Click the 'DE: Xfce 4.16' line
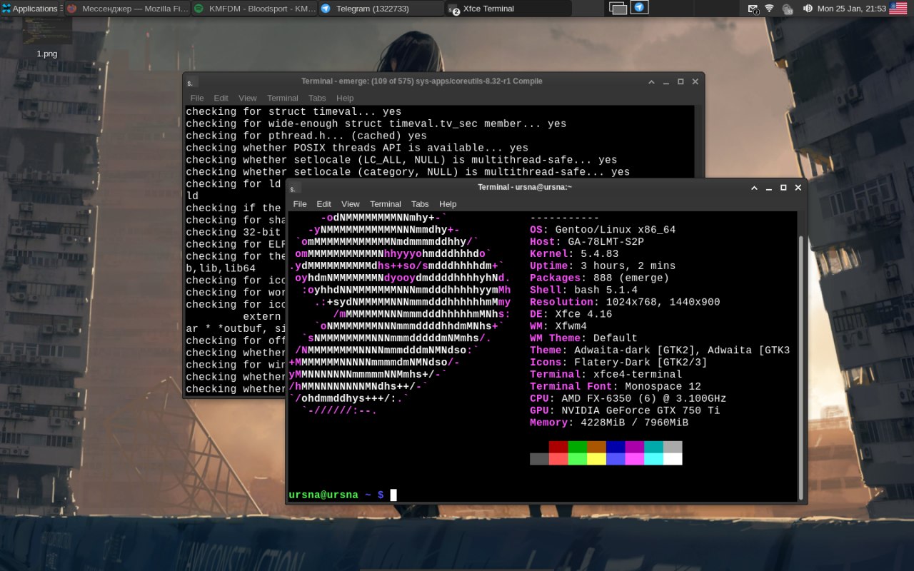This screenshot has width=914, height=571. [571, 314]
